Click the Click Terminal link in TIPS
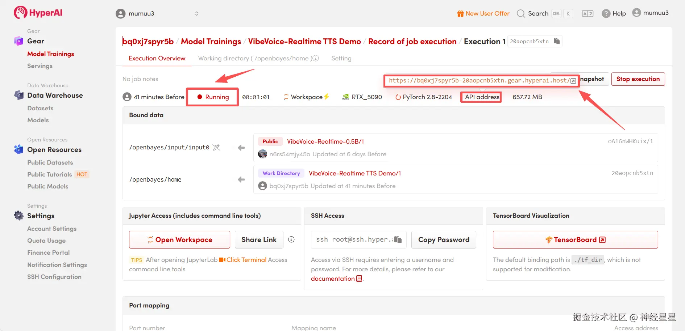Viewport: 685px width, 331px height. pyautogui.click(x=246, y=260)
